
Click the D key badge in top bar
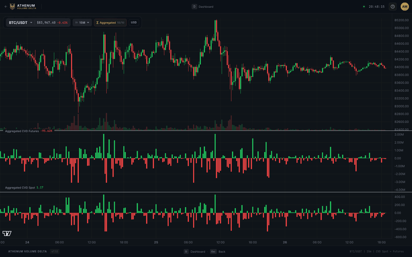[194, 7]
